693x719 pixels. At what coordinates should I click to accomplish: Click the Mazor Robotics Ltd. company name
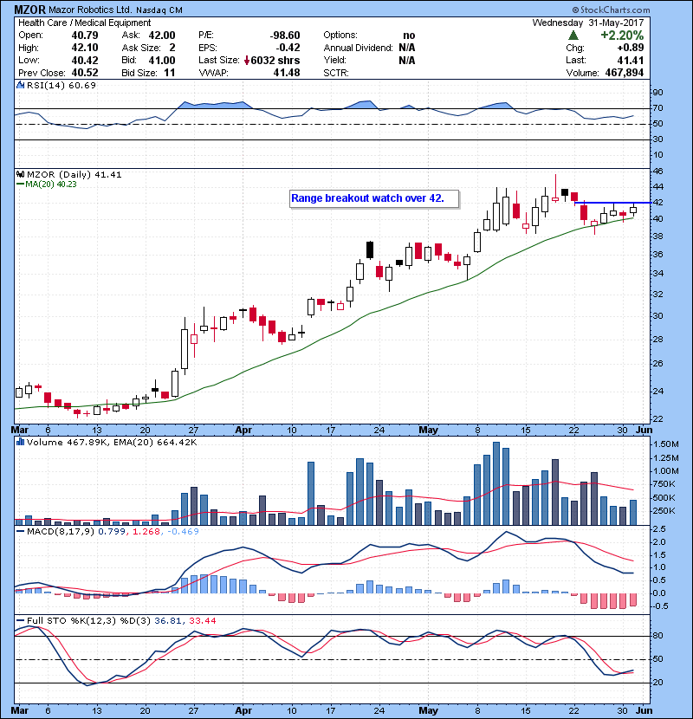[x=90, y=10]
